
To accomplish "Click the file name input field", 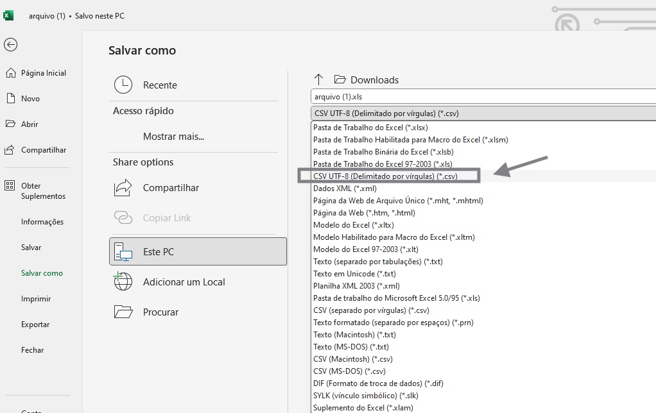I will (x=483, y=97).
